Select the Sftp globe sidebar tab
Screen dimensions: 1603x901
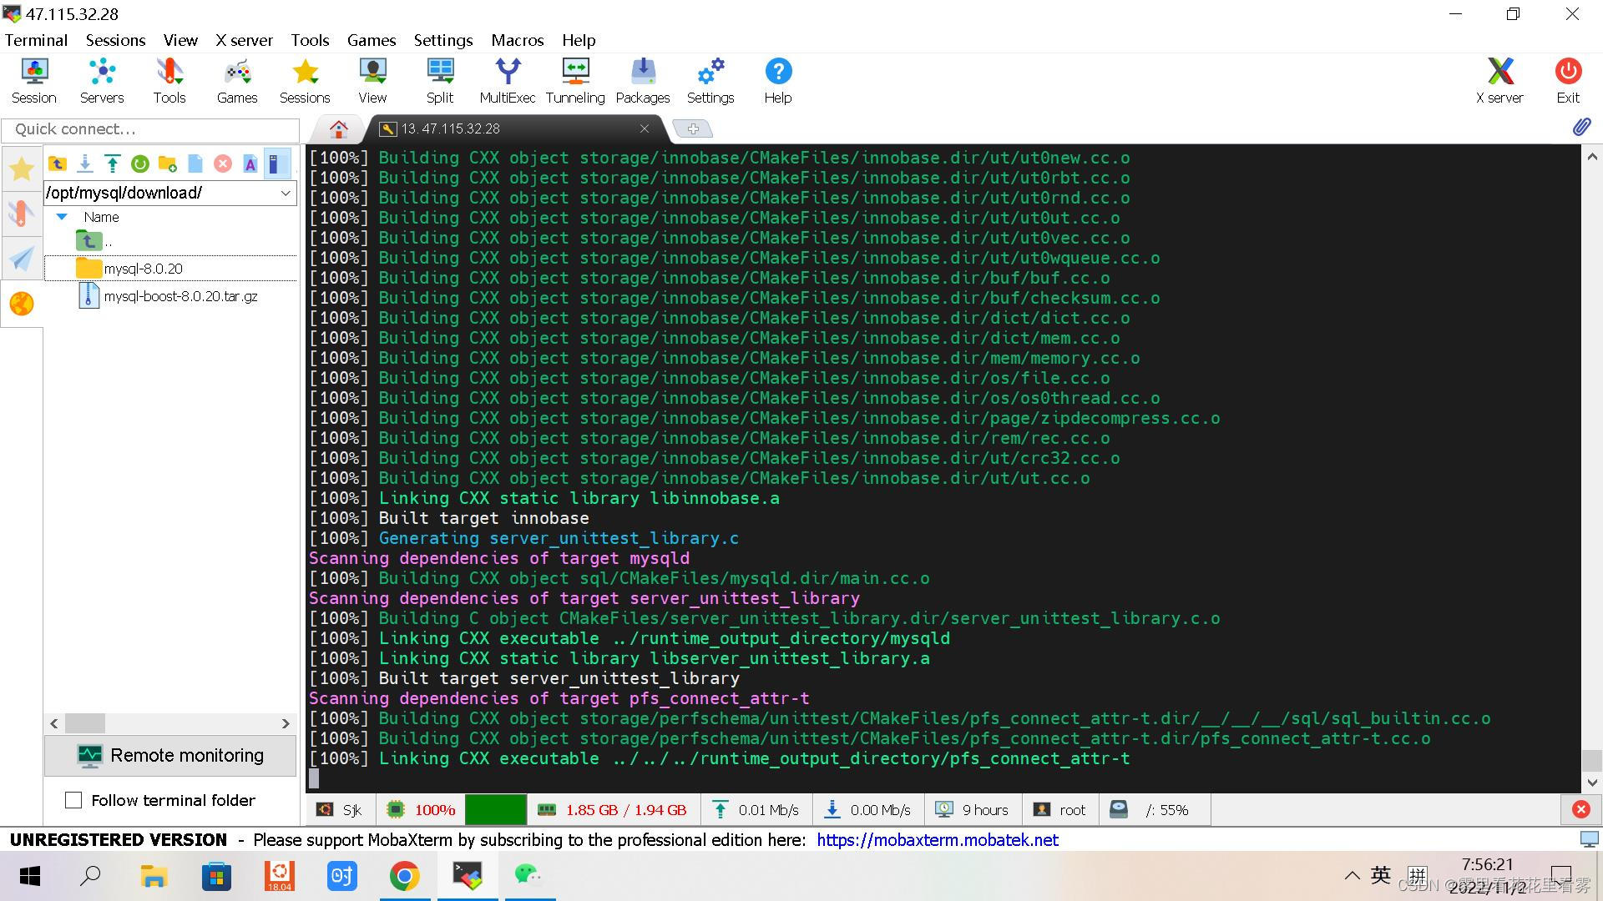tap(22, 304)
